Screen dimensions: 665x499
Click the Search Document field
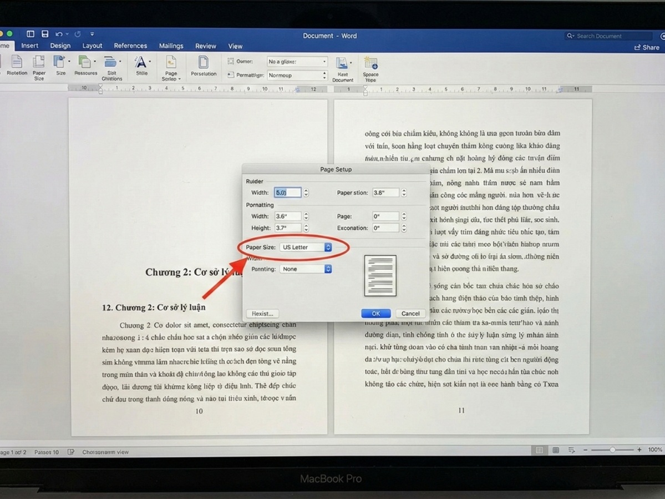(608, 36)
